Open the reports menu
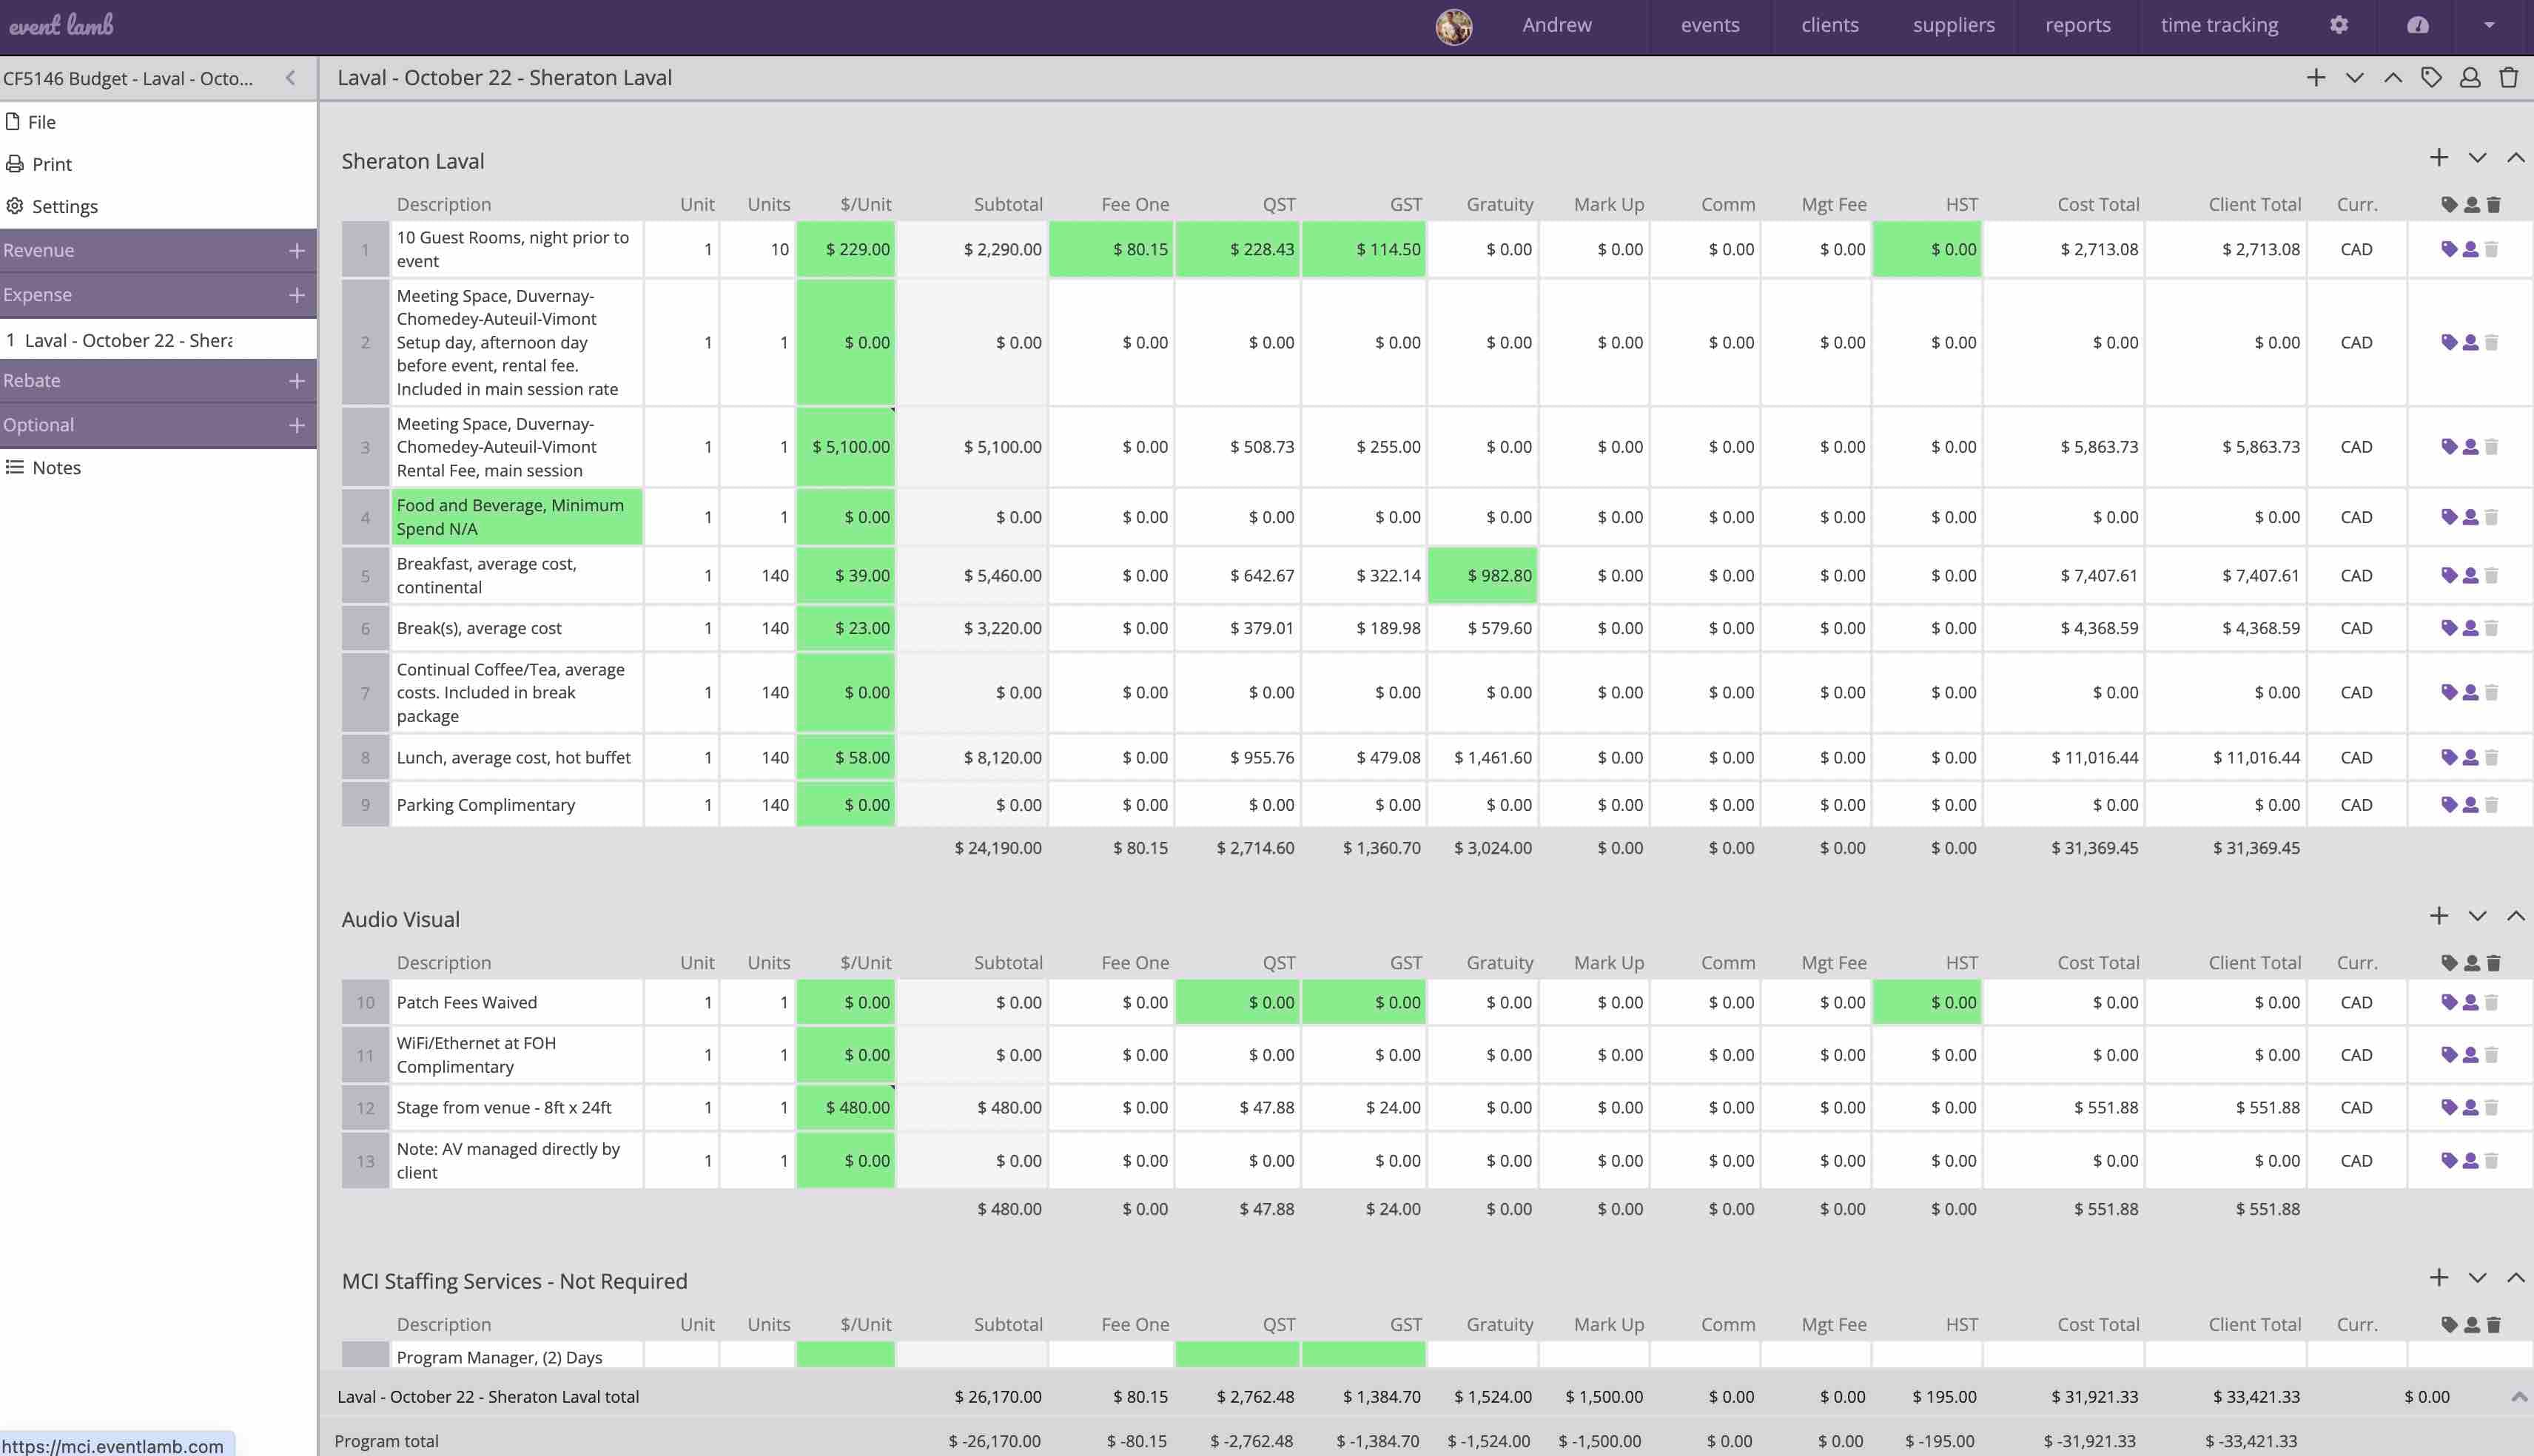This screenshot has height=1456, width=2534. tap(2077, 25)
